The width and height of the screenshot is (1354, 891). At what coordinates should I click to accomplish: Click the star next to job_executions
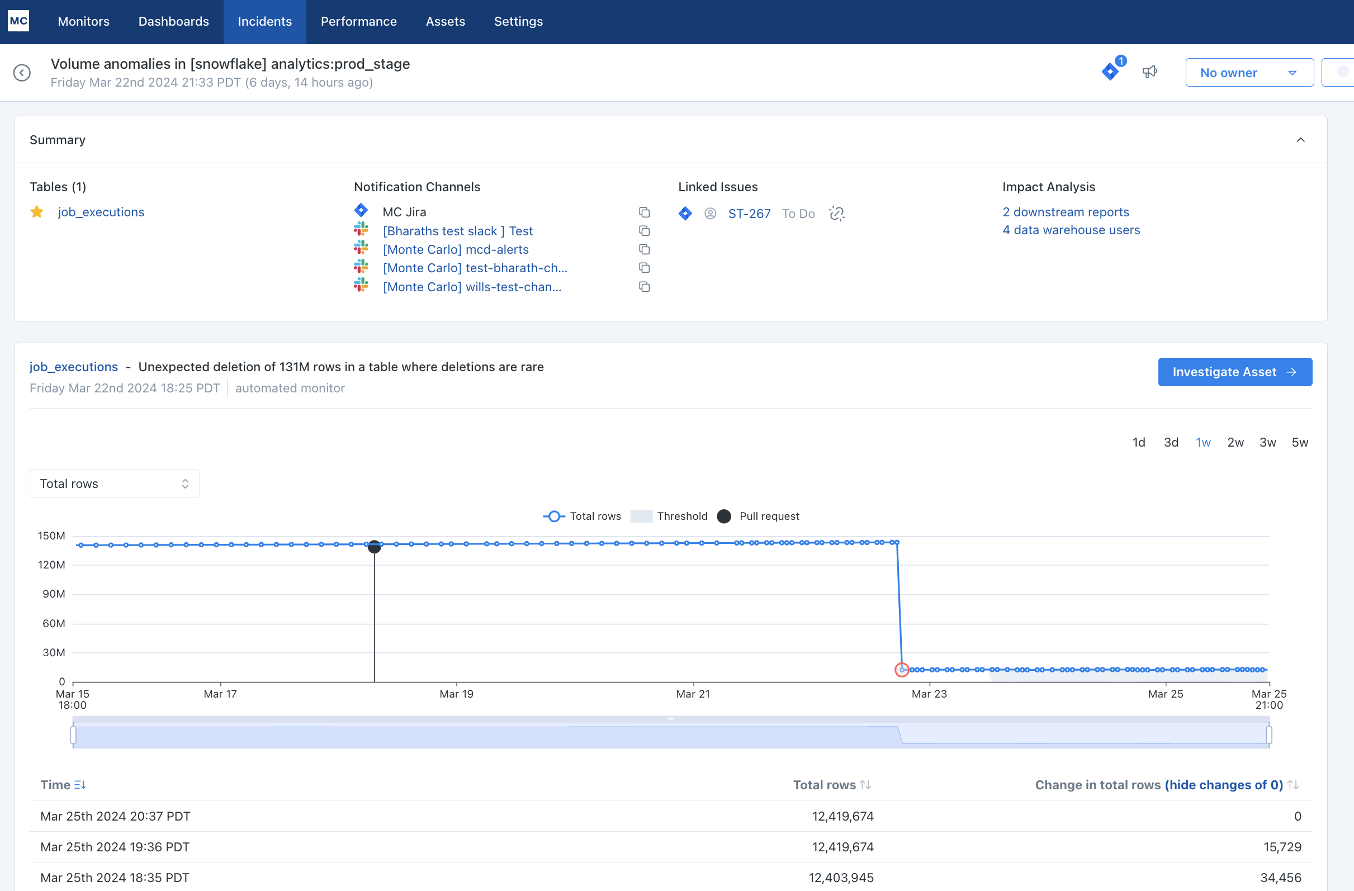(37, 212)
